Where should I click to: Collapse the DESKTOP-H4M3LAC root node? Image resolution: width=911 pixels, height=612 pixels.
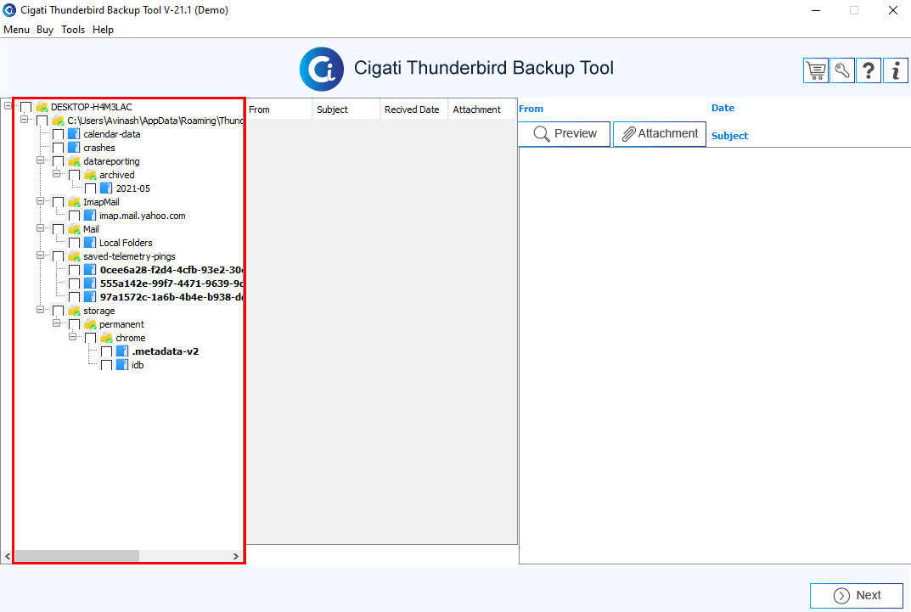point(8,105)
